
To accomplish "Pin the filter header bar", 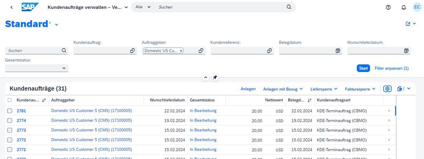I will [x=215, y=77].
